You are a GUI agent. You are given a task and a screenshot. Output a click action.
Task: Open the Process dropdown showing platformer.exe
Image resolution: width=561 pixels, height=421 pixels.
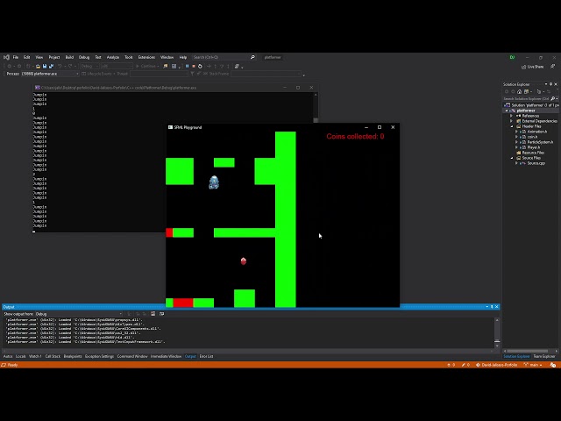pos(50,74)
